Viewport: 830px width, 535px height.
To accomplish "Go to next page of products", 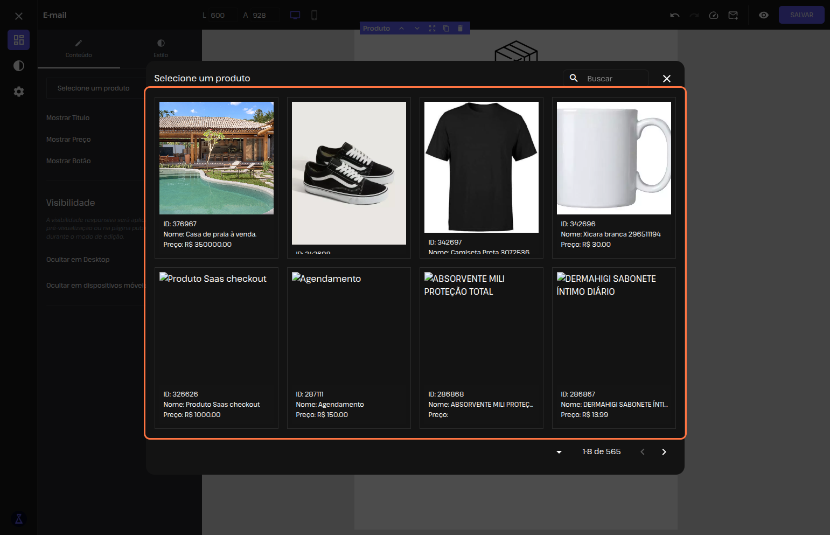I will pyautogui.click(x=664, y=452).
